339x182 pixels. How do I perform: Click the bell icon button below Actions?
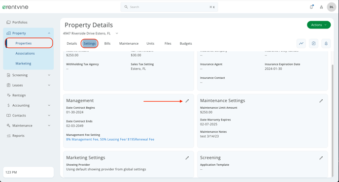click(x=326, y=43)
